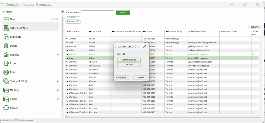Click the Email envelope icon

coord(6,99)
